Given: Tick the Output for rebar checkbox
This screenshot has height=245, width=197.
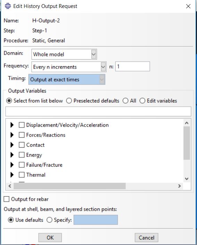Looking at the screenshot, I should coord(6,199).
